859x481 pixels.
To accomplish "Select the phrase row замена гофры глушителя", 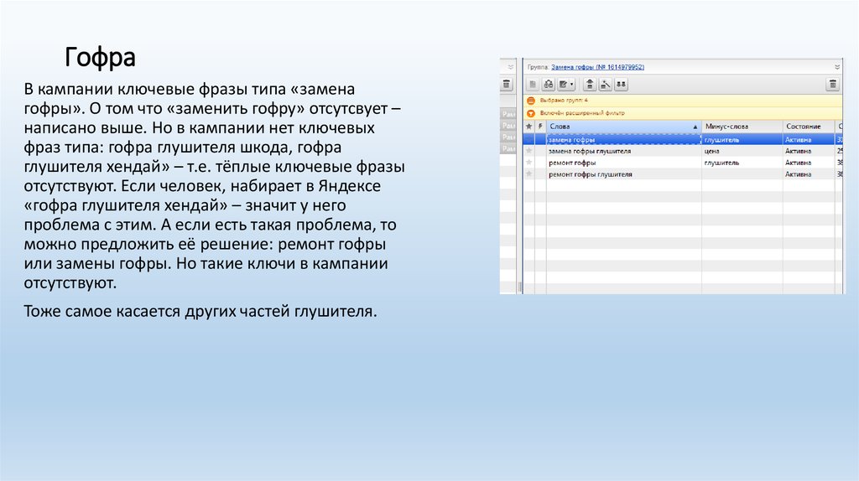I will click(683, 151).
